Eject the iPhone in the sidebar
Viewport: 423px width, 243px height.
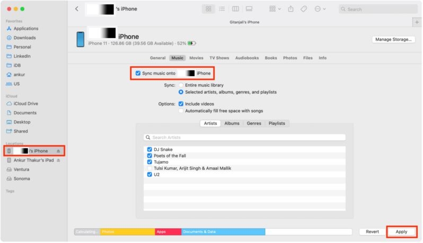coord(58,151)
